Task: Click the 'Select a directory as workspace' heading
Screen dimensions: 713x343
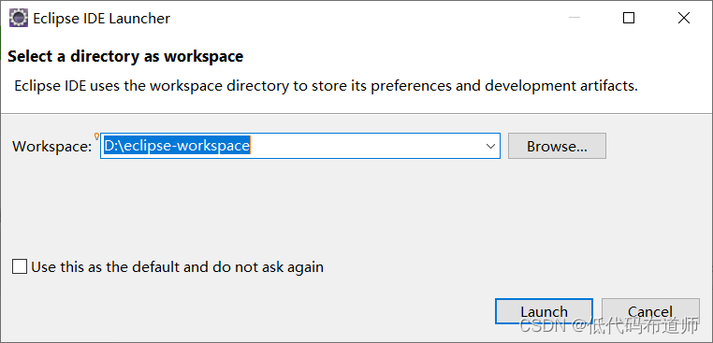Action: coord(125,56)
